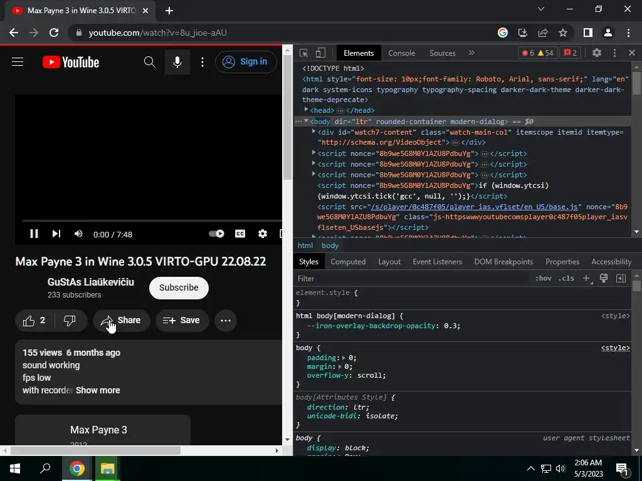Open GuStAs Liaūkevičiu channel name link
This screenshot has width=642, height=481.
pyautogui.click(x=91, y=282)
